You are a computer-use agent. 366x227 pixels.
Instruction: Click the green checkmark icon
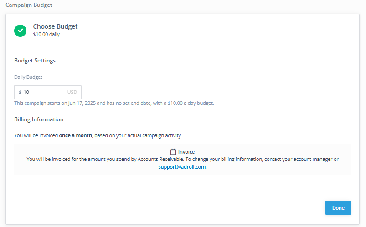click(x=21, y=31)
